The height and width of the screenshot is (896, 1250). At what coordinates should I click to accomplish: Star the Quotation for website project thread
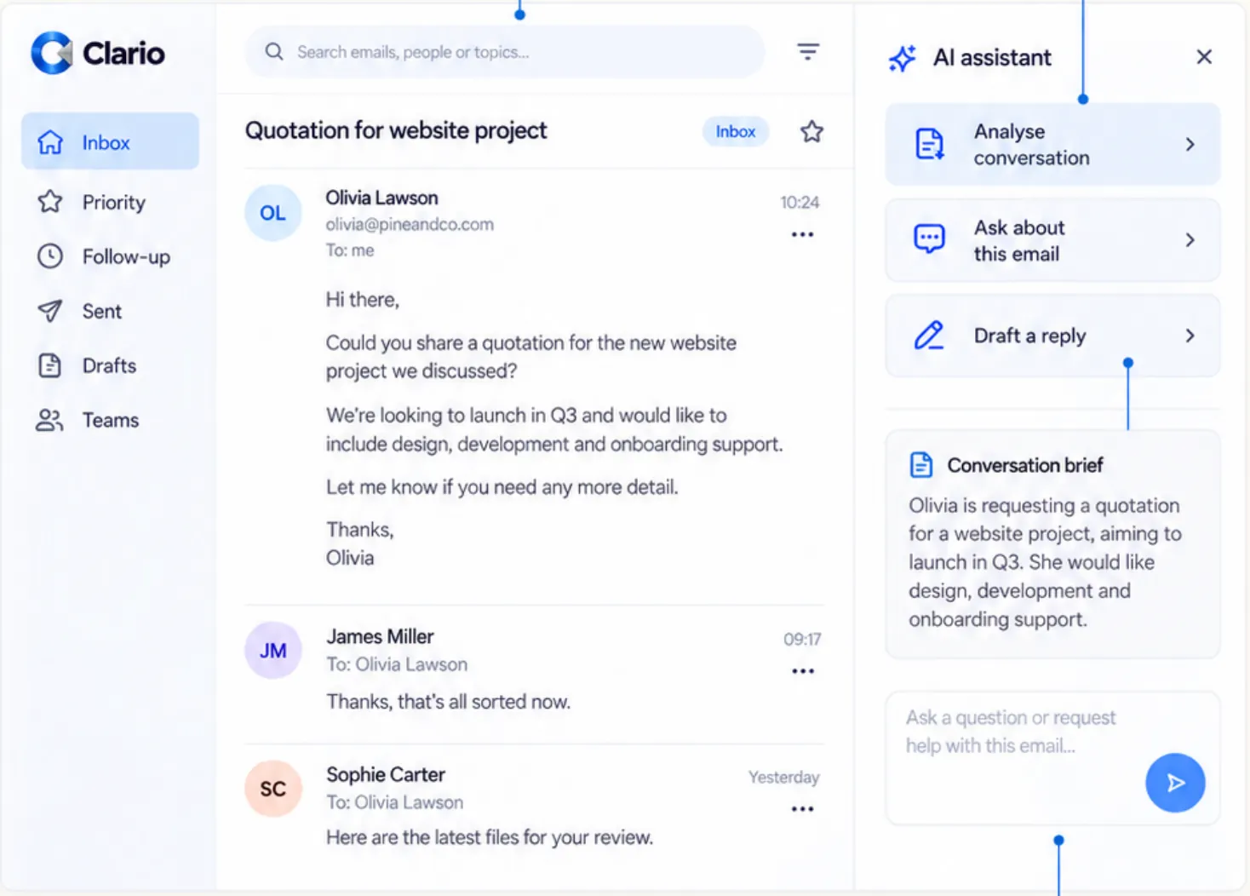tap(811, 131)
